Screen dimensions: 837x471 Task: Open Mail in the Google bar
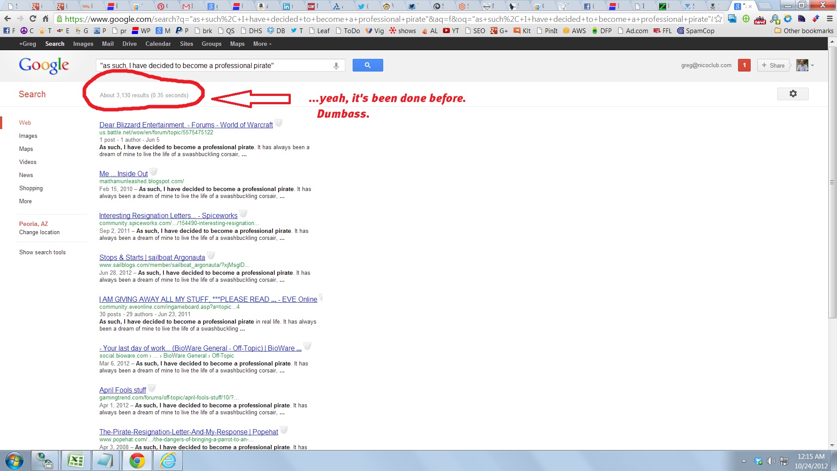pyautogui.click(x=108, y=44)
